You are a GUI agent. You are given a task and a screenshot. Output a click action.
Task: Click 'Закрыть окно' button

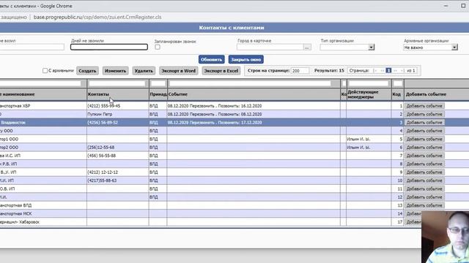(x=246, y=59)
